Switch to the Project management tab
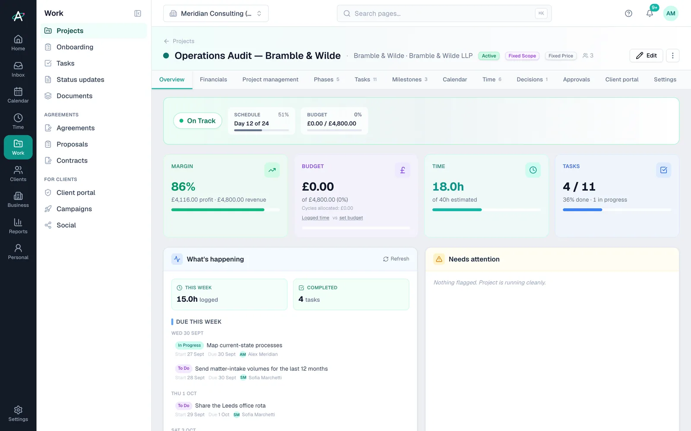 pos(270,79)
